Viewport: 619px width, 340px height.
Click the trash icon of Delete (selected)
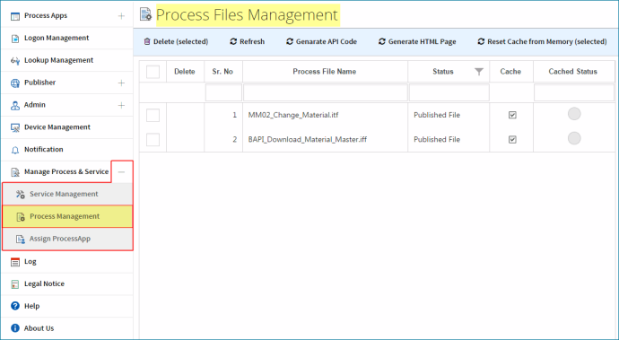click(147, 41)
